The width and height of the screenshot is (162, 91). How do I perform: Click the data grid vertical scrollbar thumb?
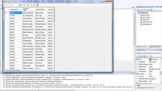tap(53, 16)
